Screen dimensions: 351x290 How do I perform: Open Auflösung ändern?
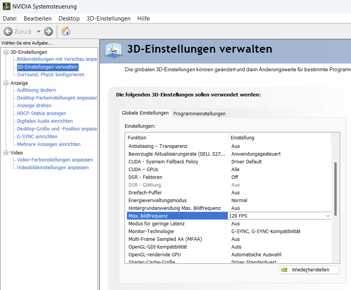coord(36,90)
